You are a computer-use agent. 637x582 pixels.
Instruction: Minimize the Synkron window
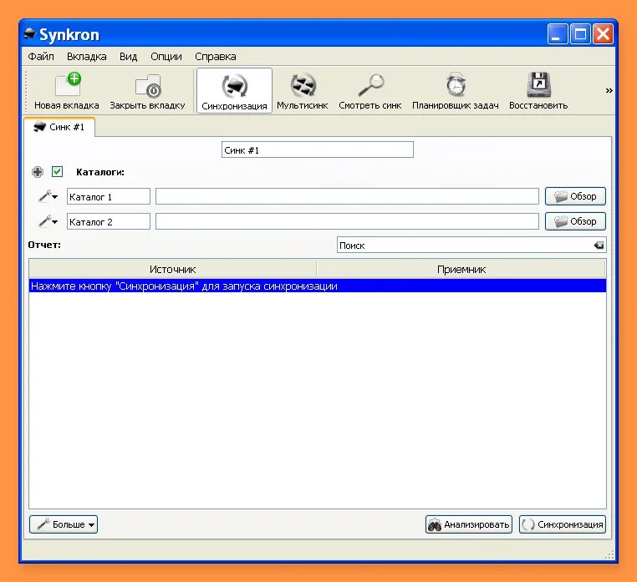pos(557,33)
